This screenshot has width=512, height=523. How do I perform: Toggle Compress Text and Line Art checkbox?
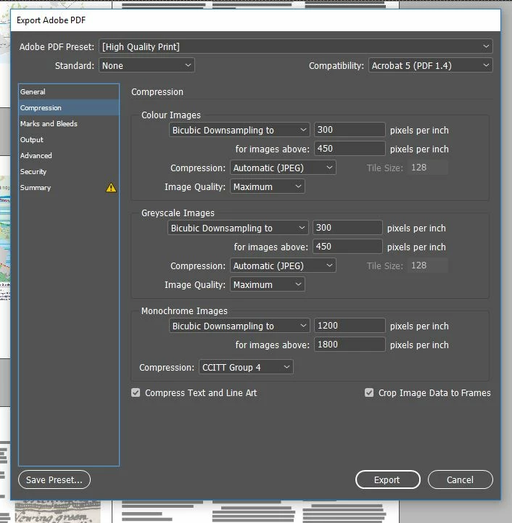[136, 392]
